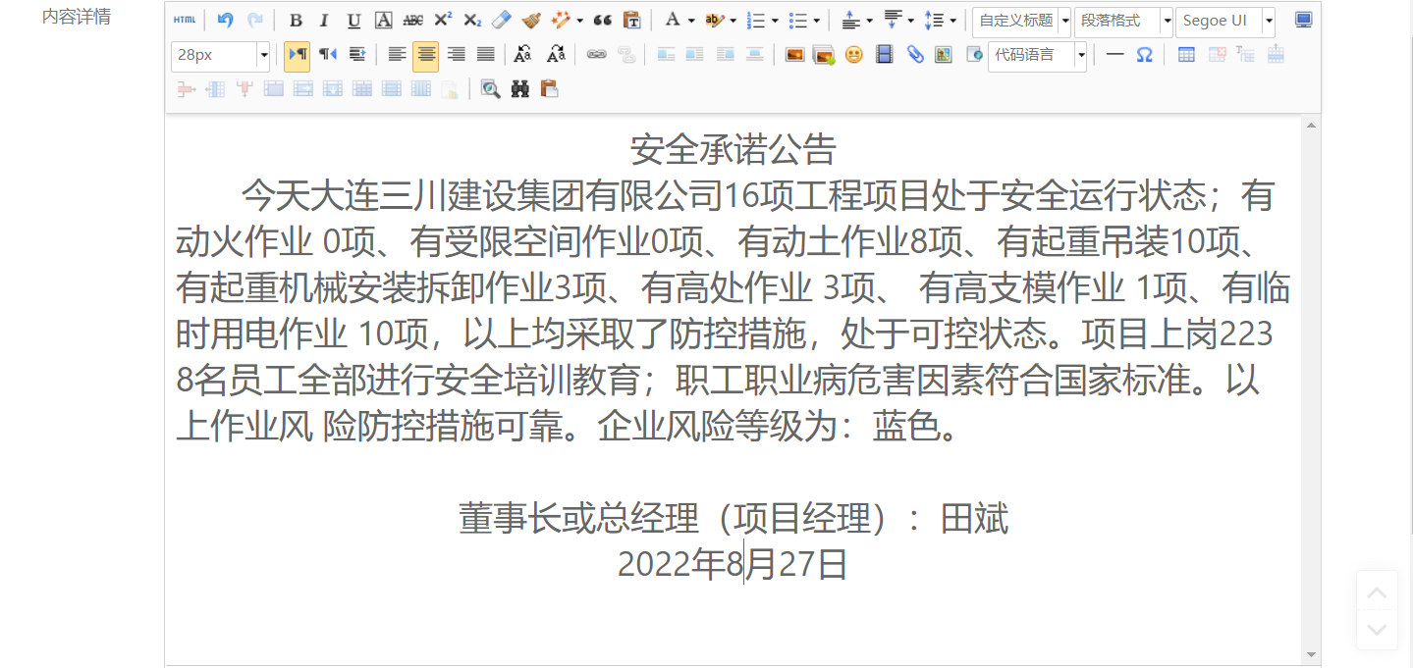Convert text to lowercase
Image resolution: width=1413 pixels, height=668 pixels.
[x=555, y=55]
